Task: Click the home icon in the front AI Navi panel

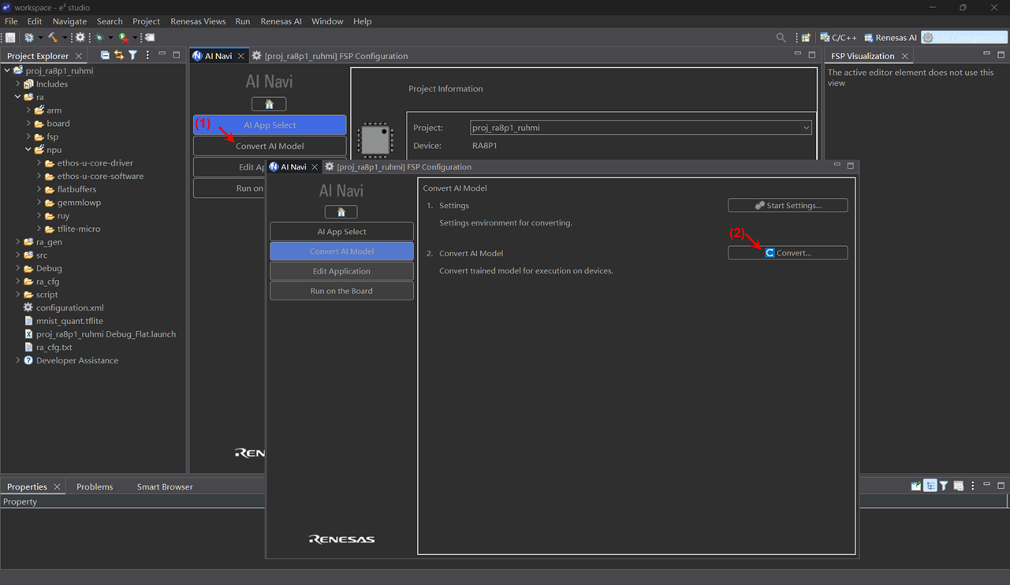Action: click(x=341, y=212)
